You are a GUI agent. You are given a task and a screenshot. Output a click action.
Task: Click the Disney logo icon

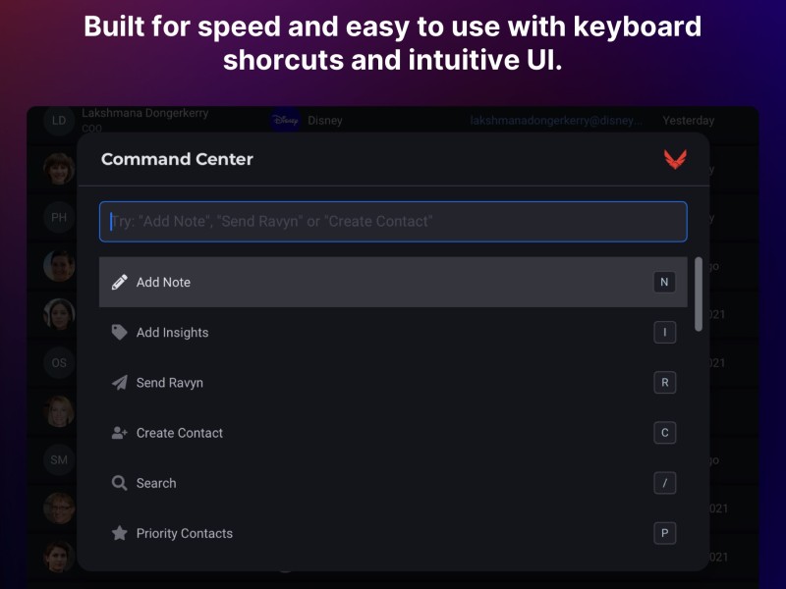click(x=285, y=120)
